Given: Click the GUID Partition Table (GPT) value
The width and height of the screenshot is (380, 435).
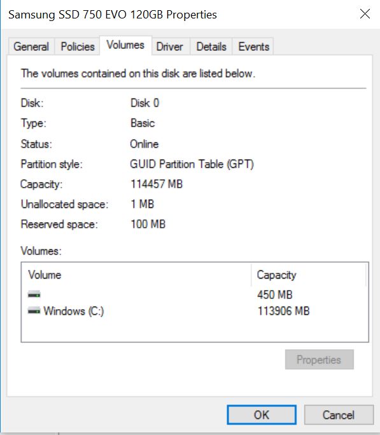Looking at the screenshot, I should (192, 164).
